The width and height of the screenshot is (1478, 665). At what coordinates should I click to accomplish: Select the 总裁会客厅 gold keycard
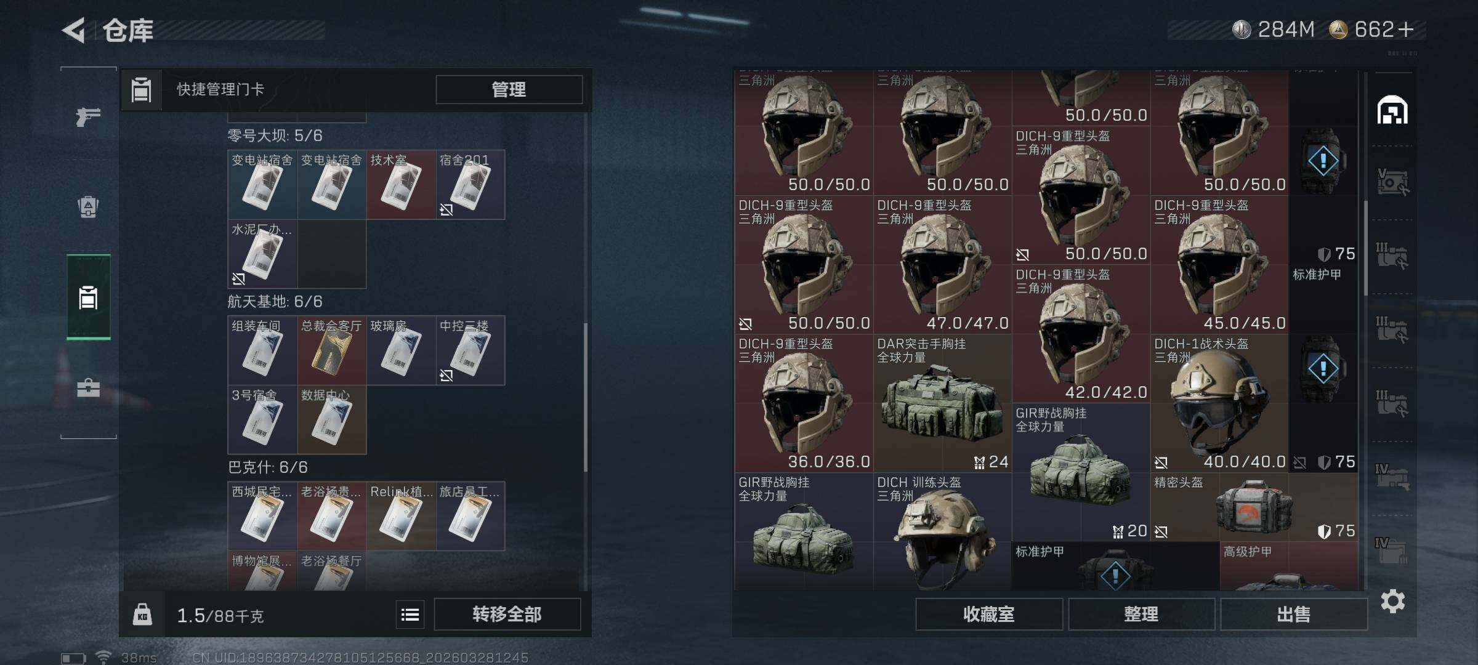click(x=332, y=350)
